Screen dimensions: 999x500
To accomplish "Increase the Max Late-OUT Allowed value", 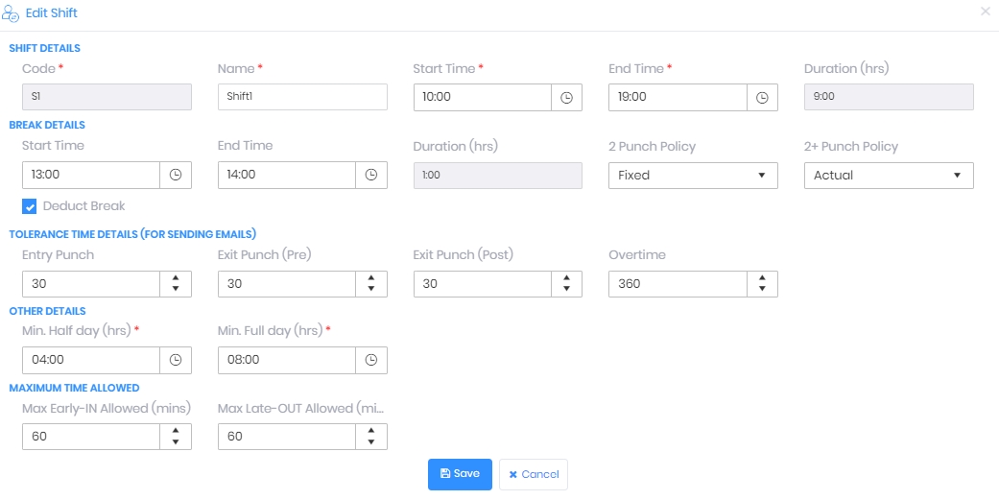I will pos(370,431).
